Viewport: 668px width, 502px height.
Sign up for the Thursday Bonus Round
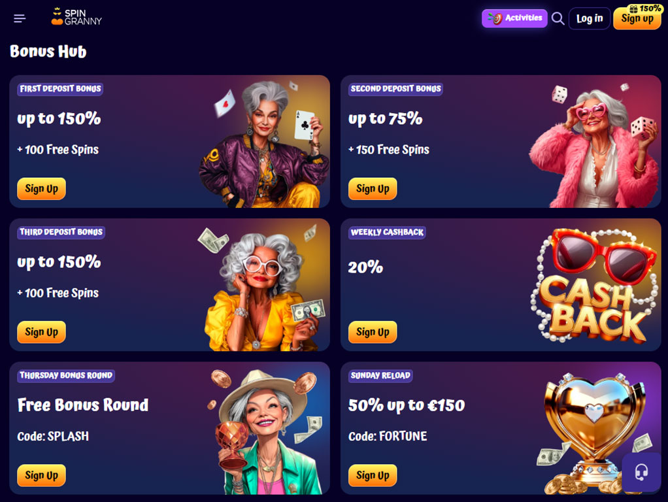point(41,475)
